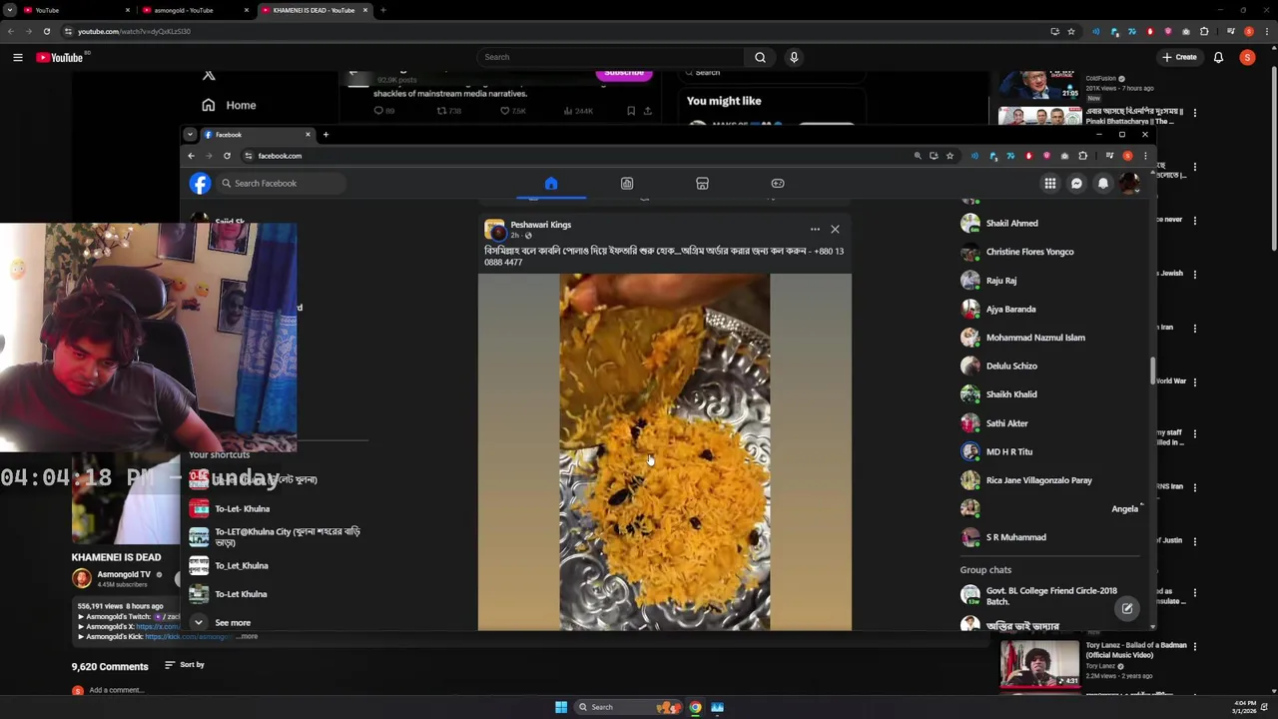Click the YouTube Create button
This screenshot has width=1278, height=719.
coord(1179,57)
